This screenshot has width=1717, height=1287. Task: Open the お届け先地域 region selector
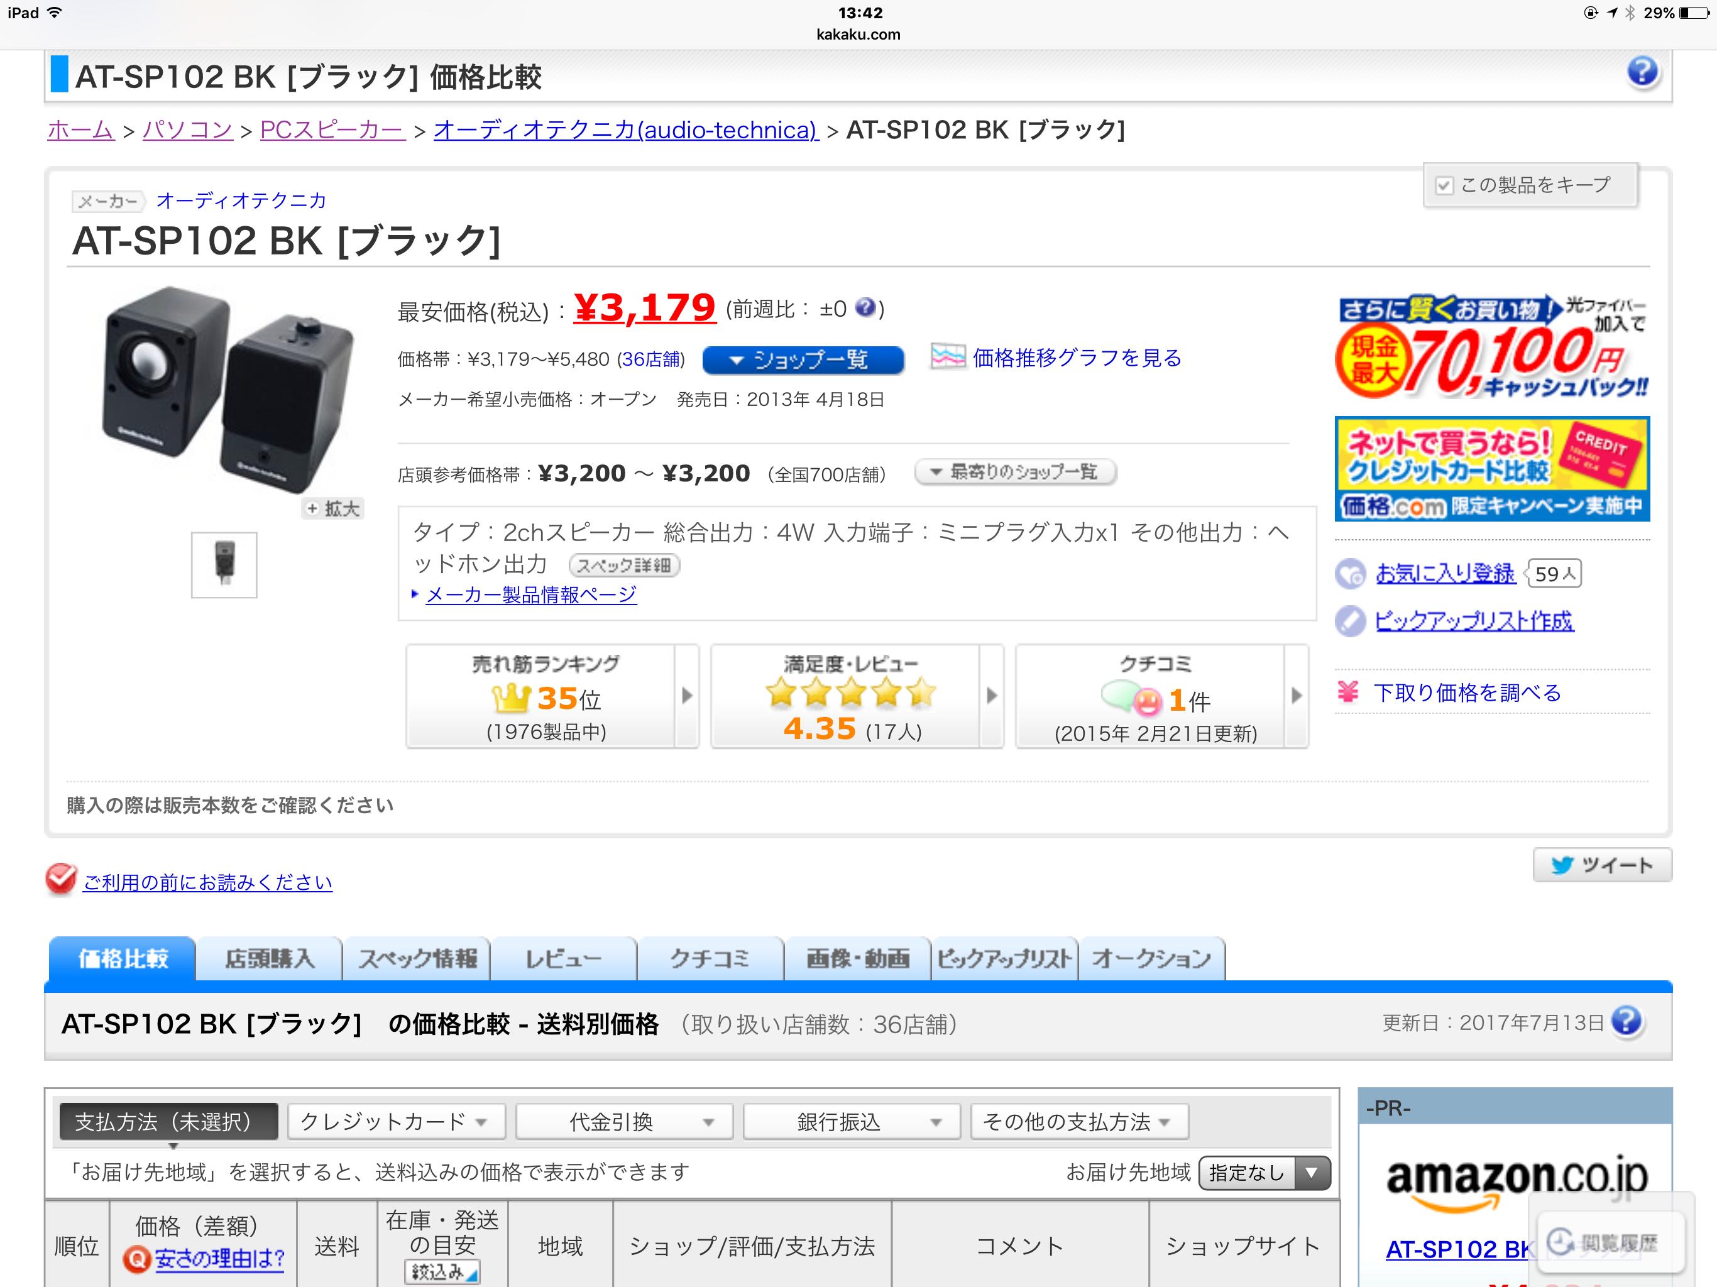pyautogui.click(x=1264, y=1172)
